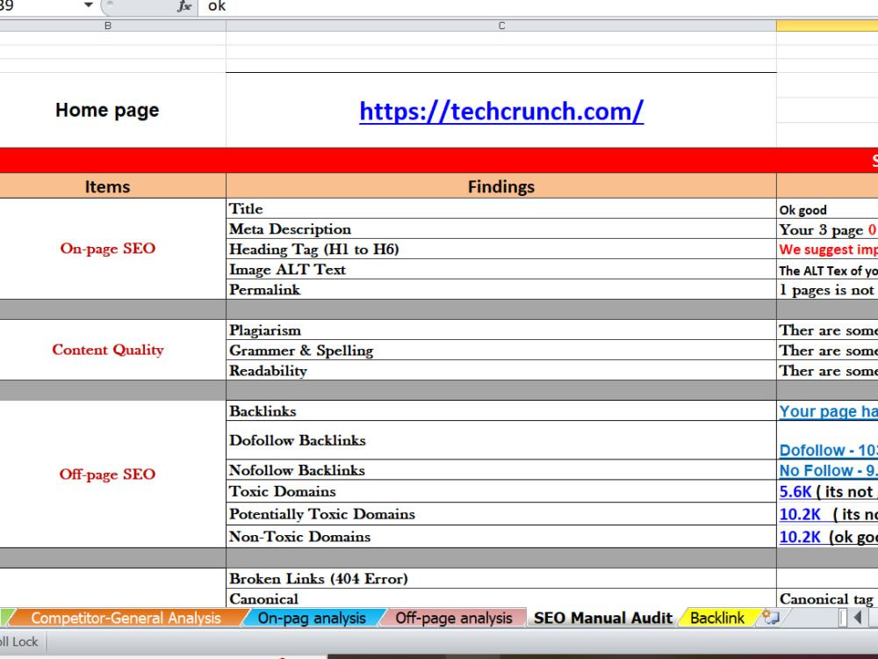Click the horizontal scroll left arrow
878x659 pixels.
(858, 618)
